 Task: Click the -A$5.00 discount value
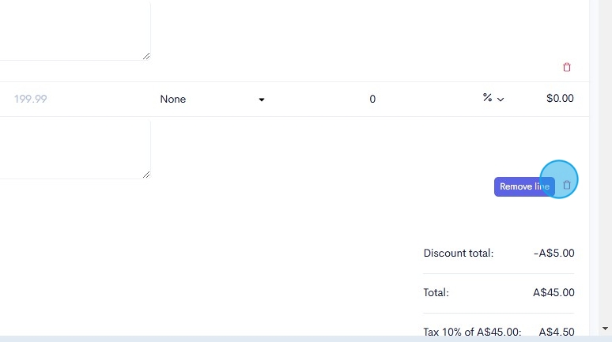(x=554, y=254)
